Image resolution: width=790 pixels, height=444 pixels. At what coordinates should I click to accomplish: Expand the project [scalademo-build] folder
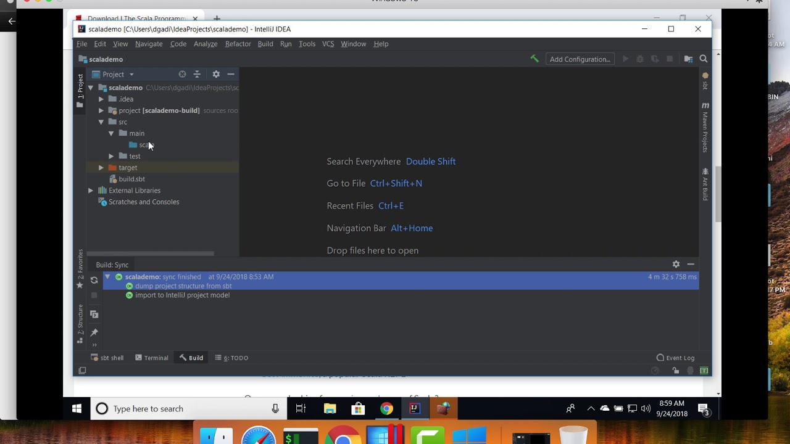tap(101, 110)
